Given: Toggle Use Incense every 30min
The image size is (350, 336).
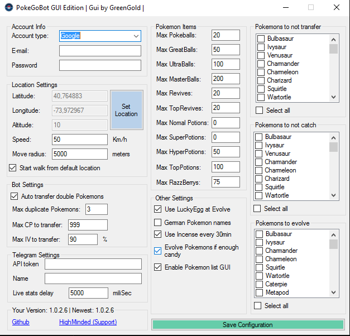Looking at the screenshot, I should tap(158, 234).
